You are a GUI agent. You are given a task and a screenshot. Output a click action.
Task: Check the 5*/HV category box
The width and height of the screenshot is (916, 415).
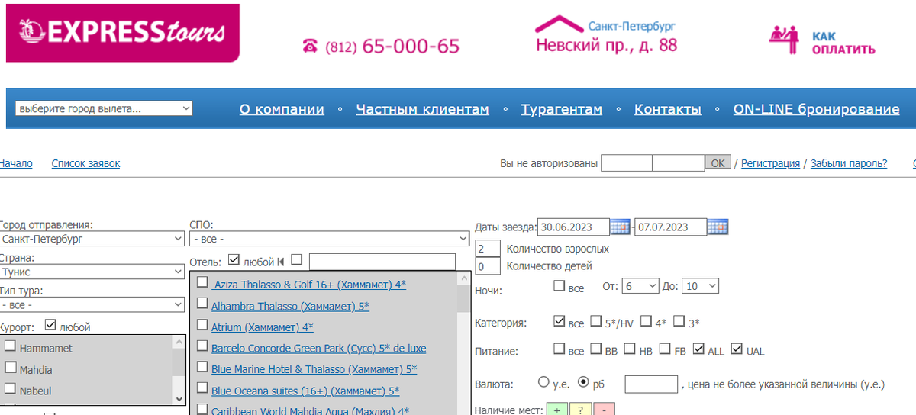click(x=596, y=321)
